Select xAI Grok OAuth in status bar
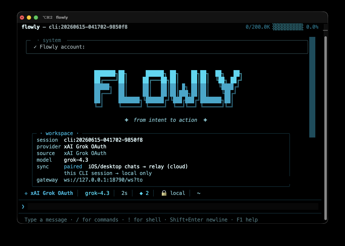The width and height of the screenshot is (345, 246). [x=52, y=193]
